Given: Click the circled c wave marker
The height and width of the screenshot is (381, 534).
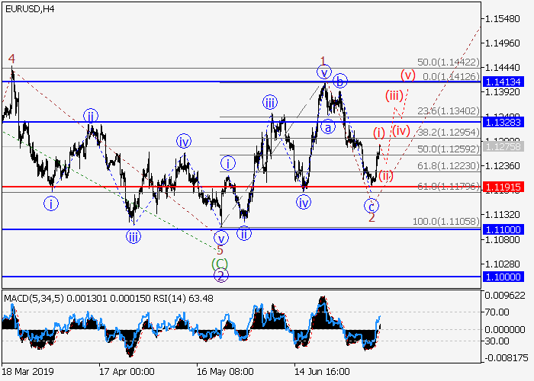Looking at the screenshot, I should coord(372,206).
